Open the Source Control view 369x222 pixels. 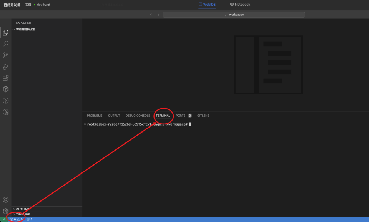coord(6,55)
